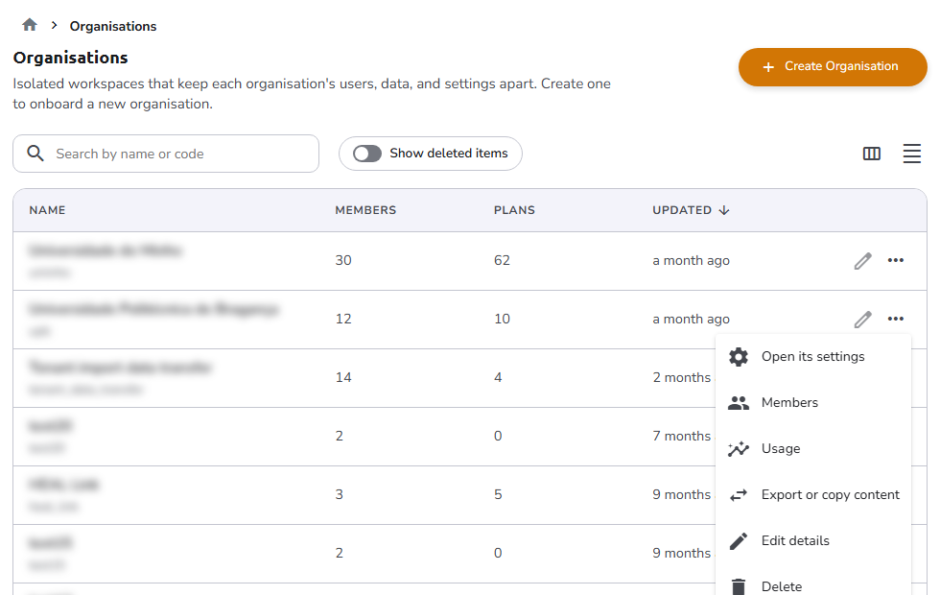Image resolution: width=940 pixels, height=595 pixels.
Task: Sort by the NAME column header
Action: click(x=47, y=210)
